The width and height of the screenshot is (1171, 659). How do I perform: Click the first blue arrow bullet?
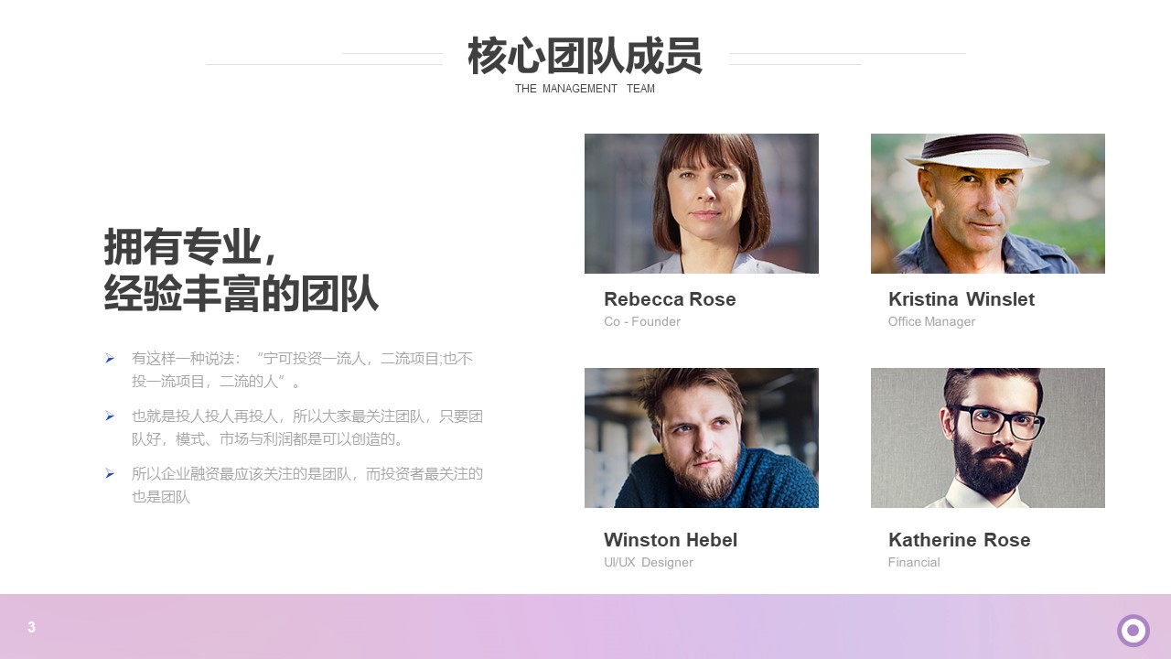[110, 358]
